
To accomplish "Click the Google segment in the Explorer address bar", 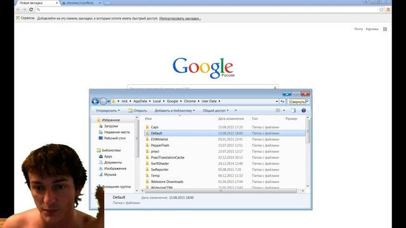I will 173,101.
